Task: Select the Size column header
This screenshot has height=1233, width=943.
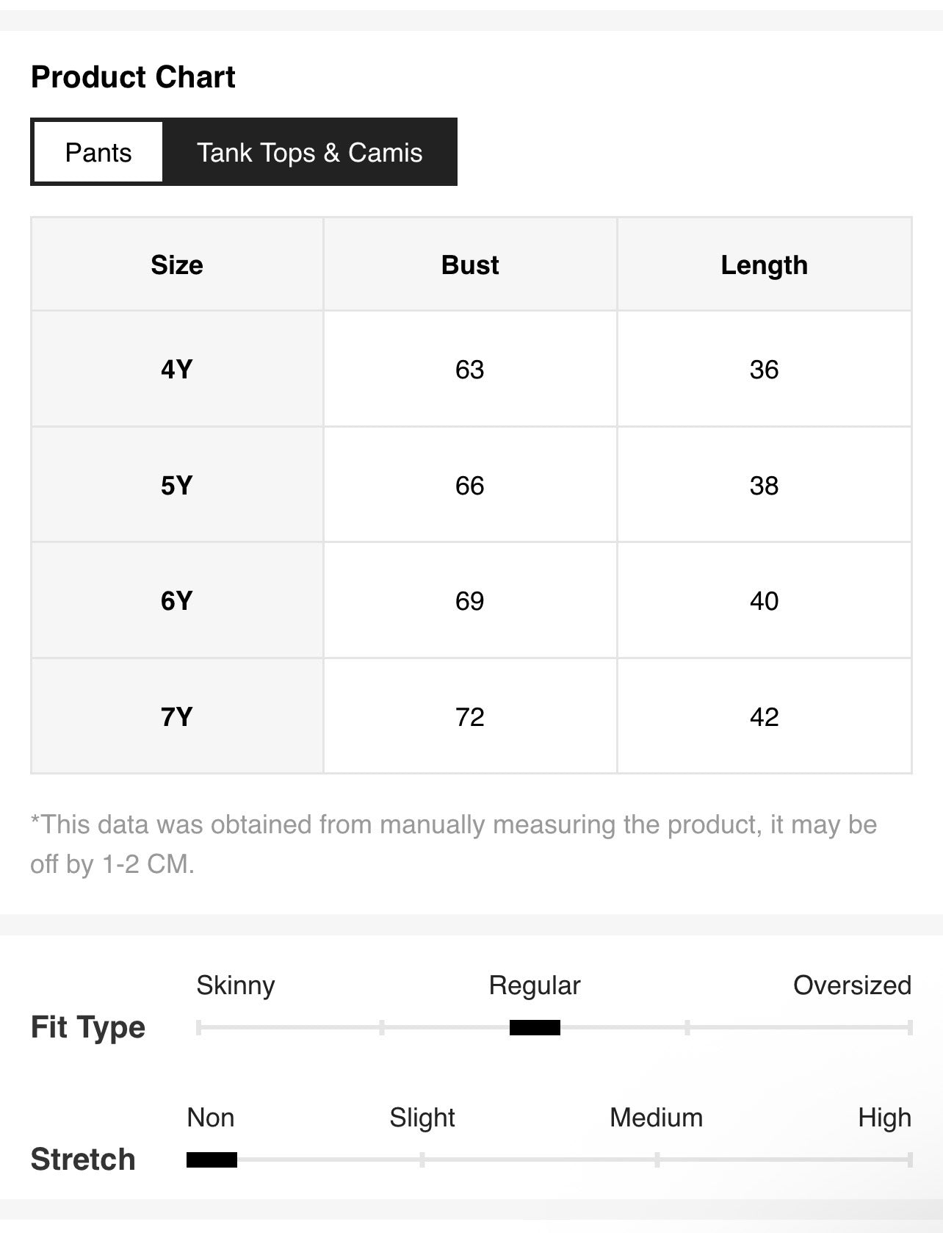Action: [177, 265]
